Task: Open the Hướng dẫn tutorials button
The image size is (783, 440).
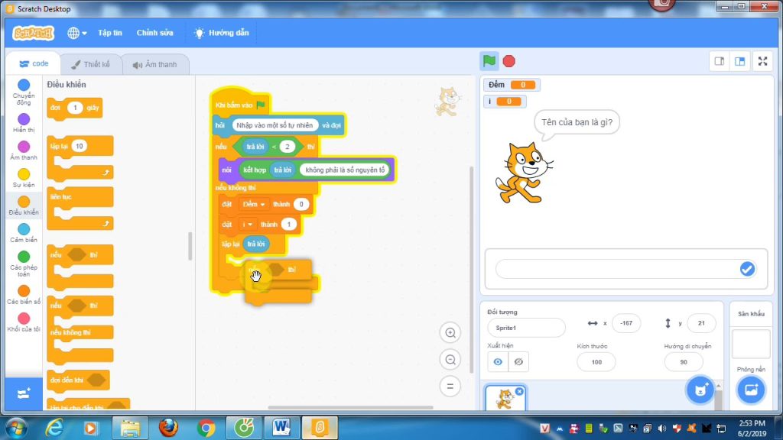Action: tap(220, 33)
